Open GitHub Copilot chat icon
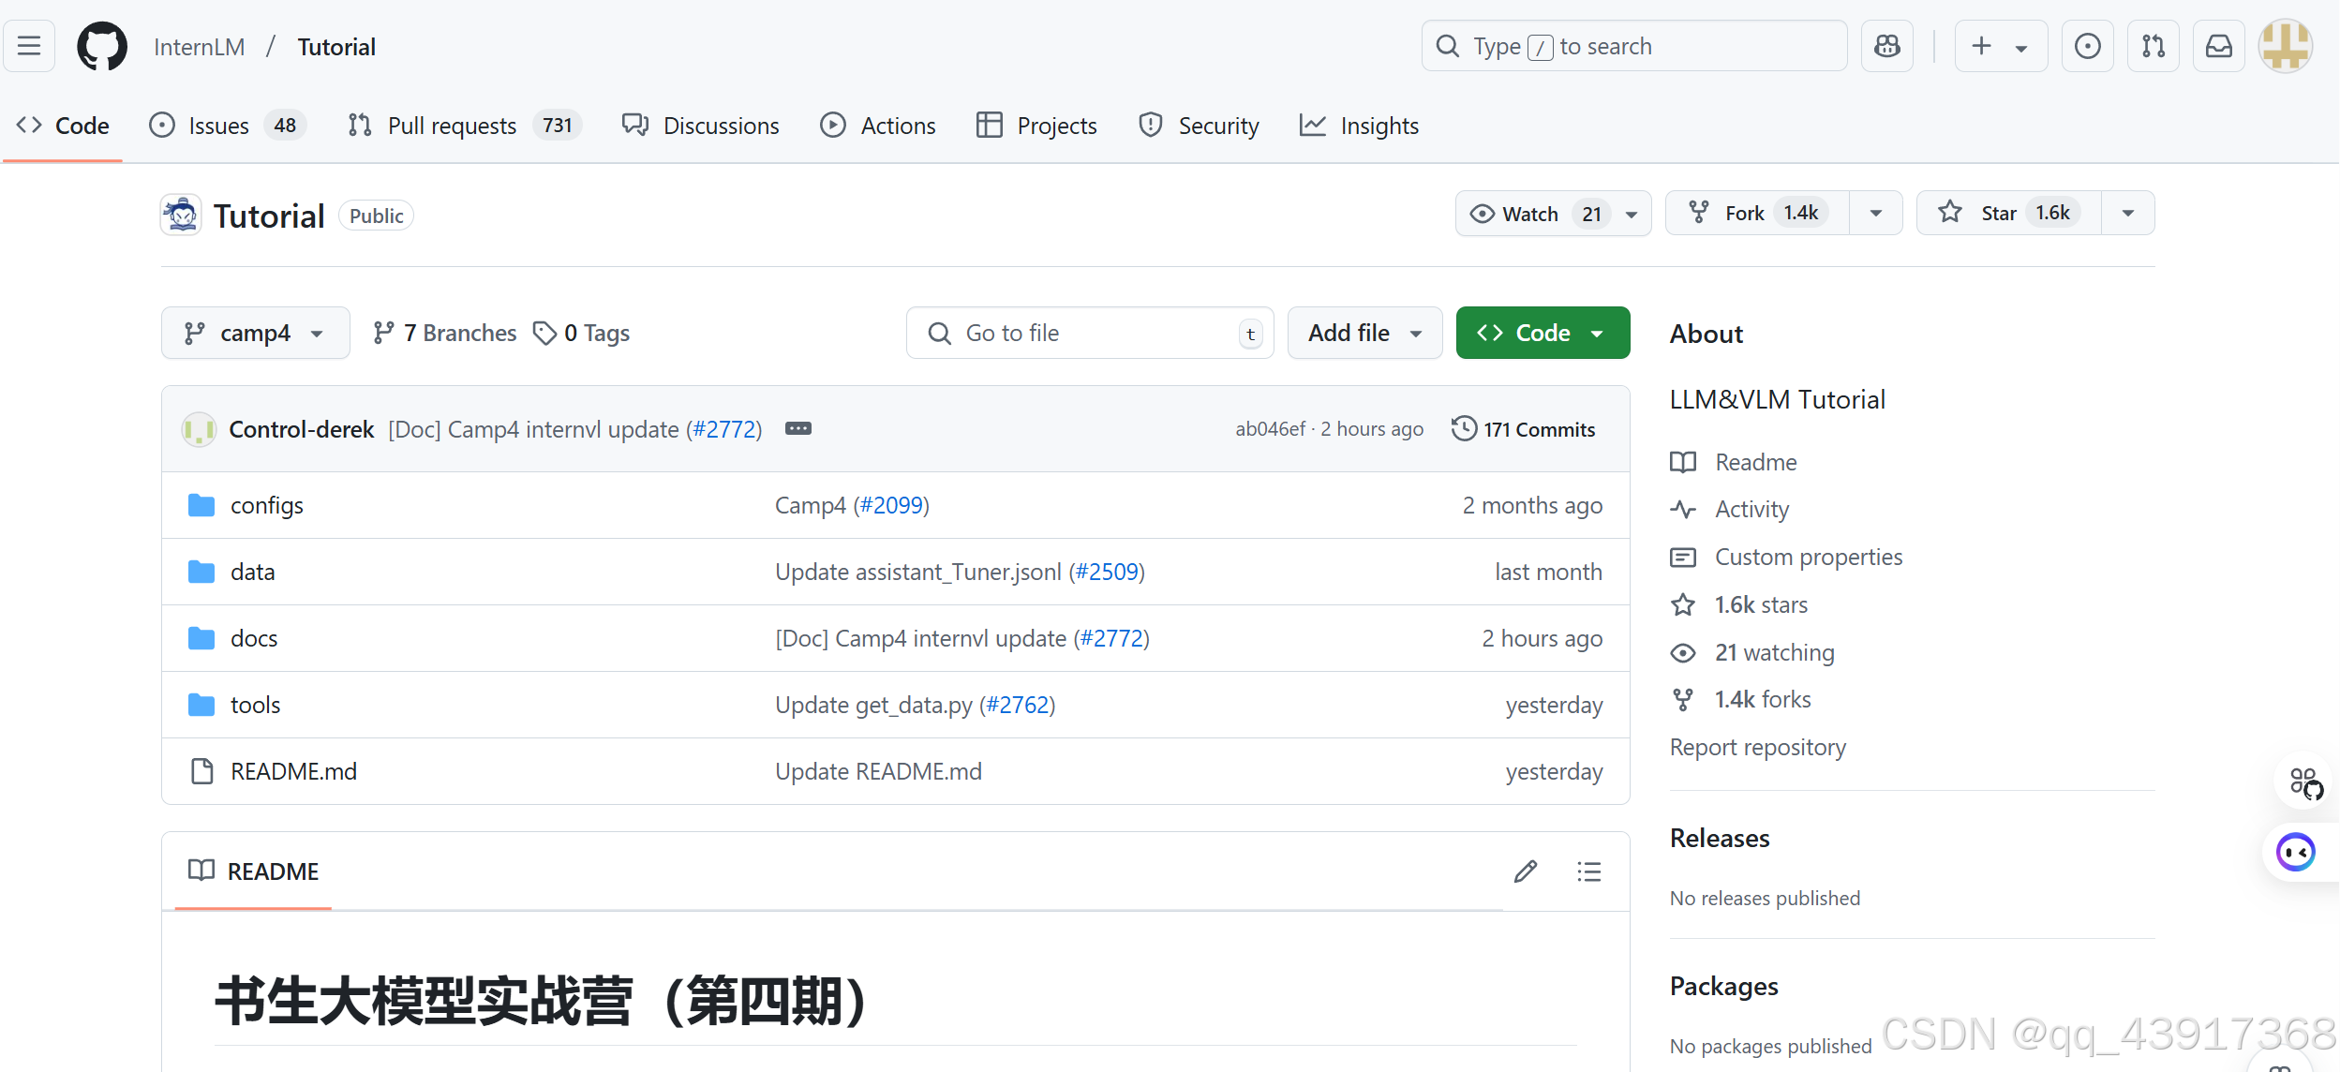Viewport: 2340px width, 1072px height. point(1887,46)
